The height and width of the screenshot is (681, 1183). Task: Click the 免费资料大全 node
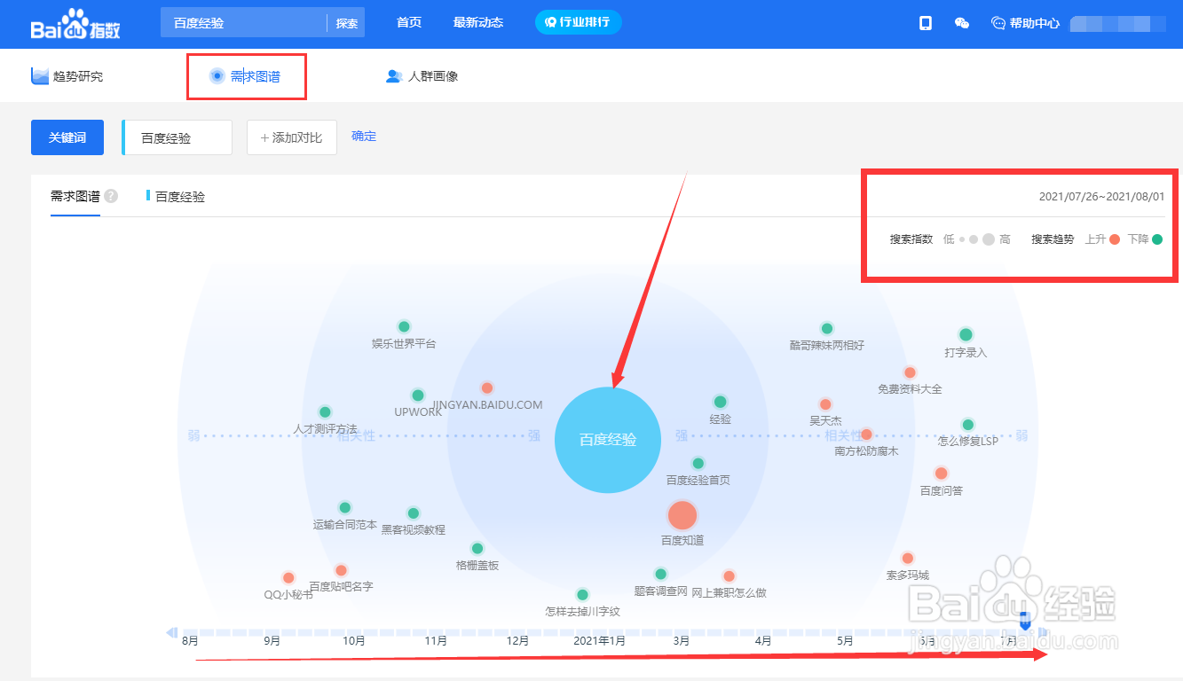[x=910, y=372]
